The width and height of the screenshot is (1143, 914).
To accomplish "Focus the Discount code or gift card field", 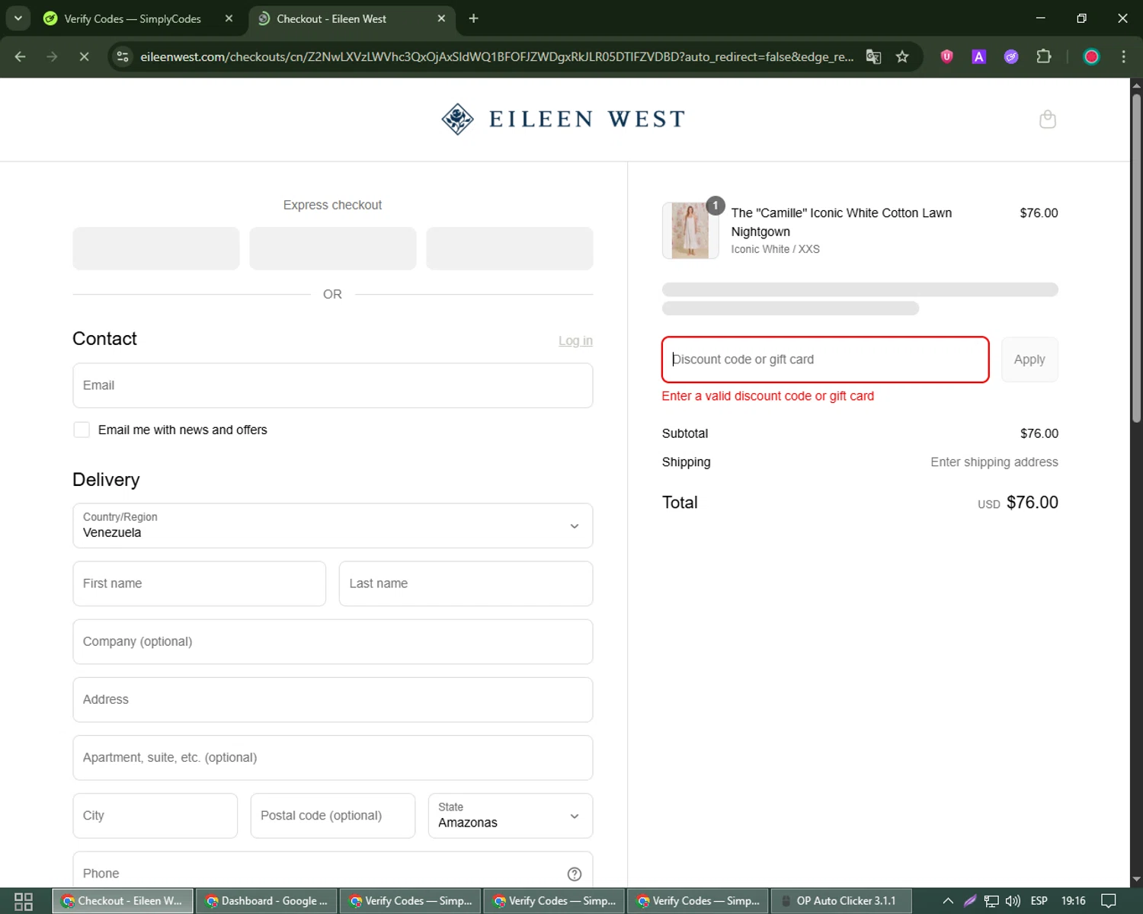I will 825,360.
